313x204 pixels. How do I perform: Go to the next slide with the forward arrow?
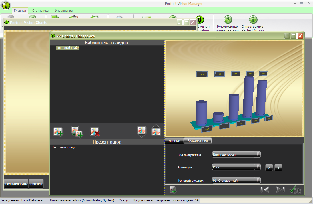(x=280, y=189)
